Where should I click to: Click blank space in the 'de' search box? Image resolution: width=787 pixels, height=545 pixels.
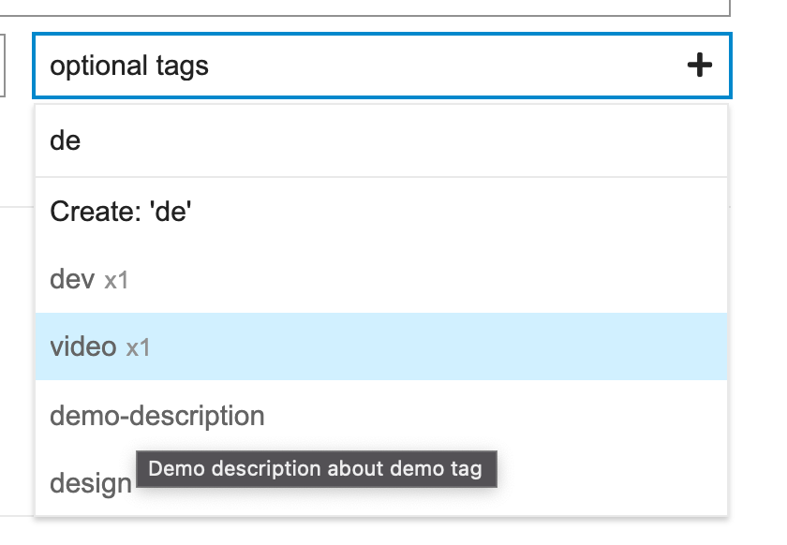click(402, 140)
